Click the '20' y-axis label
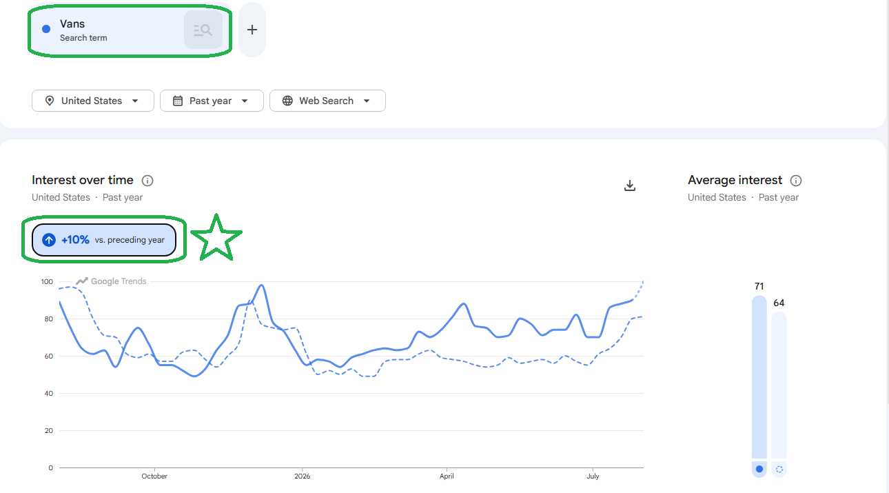The image size is (889, 493). (49, 430)
